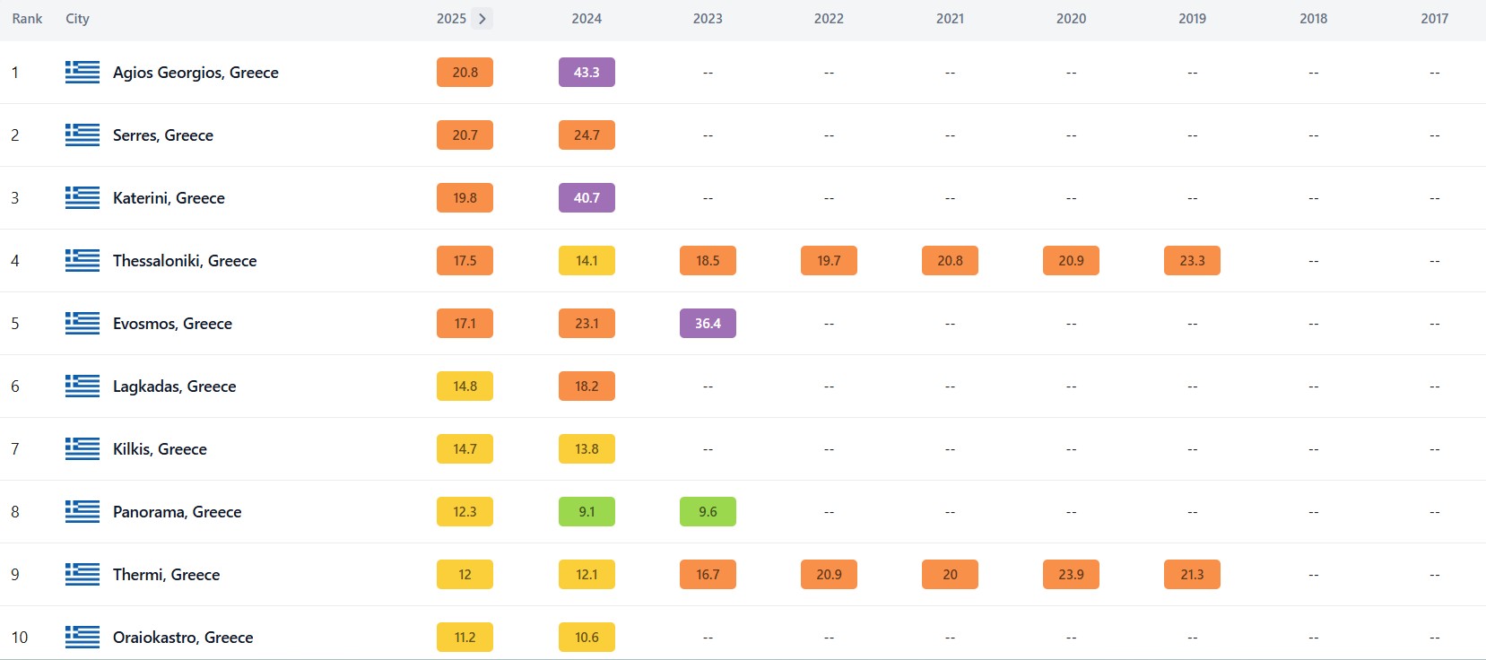Image resolution: width=1486 pixels, height=660 pixels.
Task: Click the Rank column header
Action: 27,19
